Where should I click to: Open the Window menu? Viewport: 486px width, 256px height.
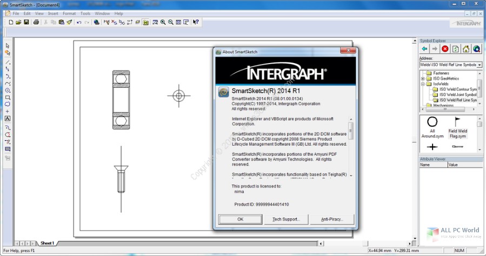point(102,13)
